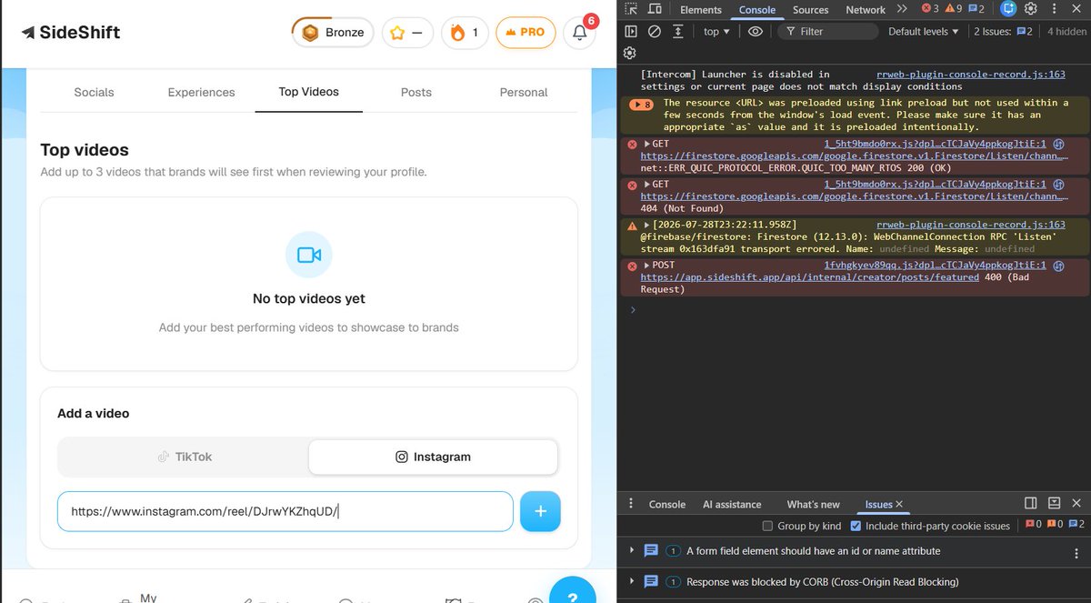
Task: Click the red errors count indicator
Action: [929, 9]
